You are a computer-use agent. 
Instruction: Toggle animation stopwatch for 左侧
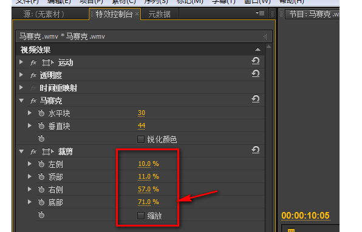tap(41, 164)
